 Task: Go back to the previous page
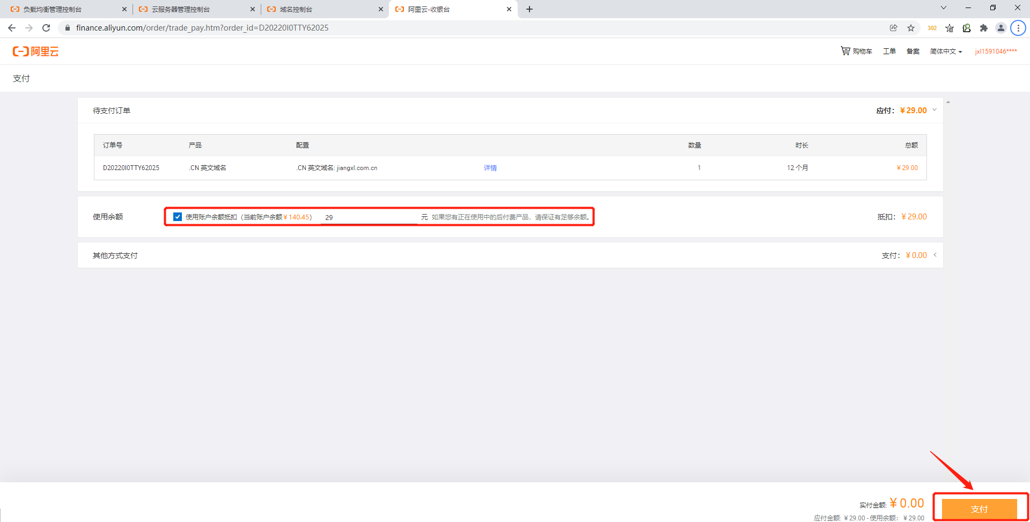tap(12, 28)
